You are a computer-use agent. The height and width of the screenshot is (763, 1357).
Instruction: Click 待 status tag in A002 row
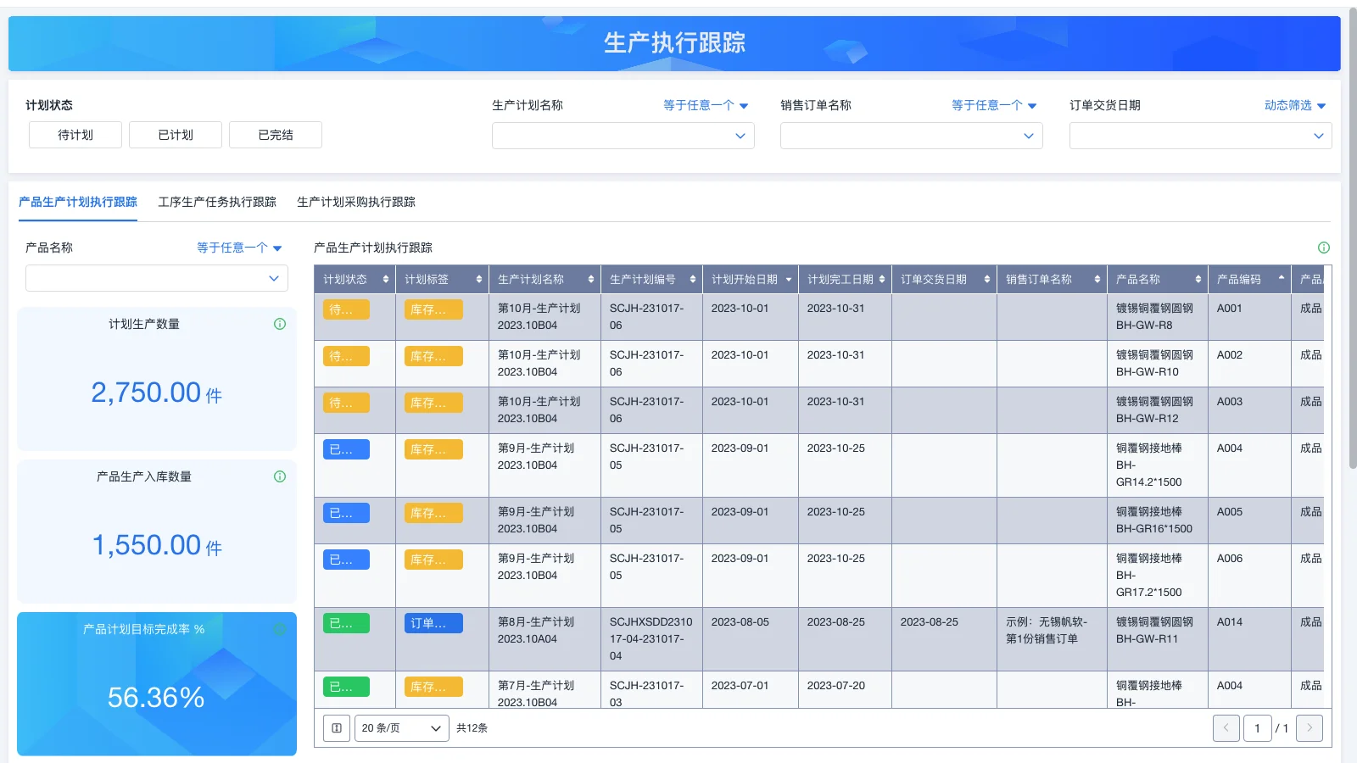(x=346, y=356)
